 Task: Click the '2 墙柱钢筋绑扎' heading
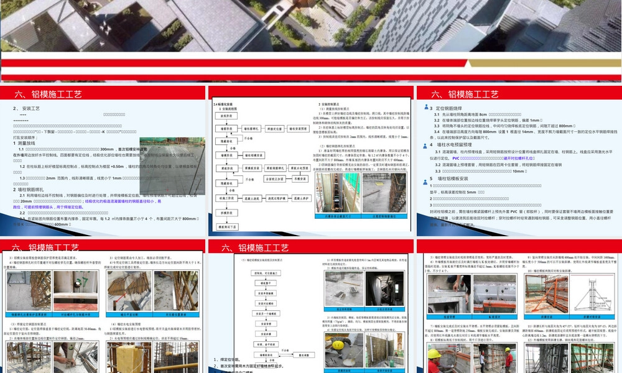click(28, 190)
